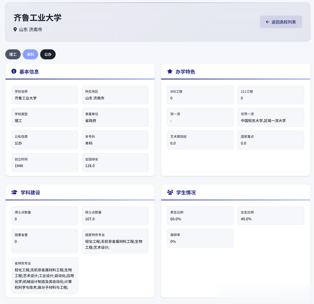Click the location pin icon beside 山东 济南市
Image resolution: width=314 pixels, height=304 pixels.
coord(15,29)
